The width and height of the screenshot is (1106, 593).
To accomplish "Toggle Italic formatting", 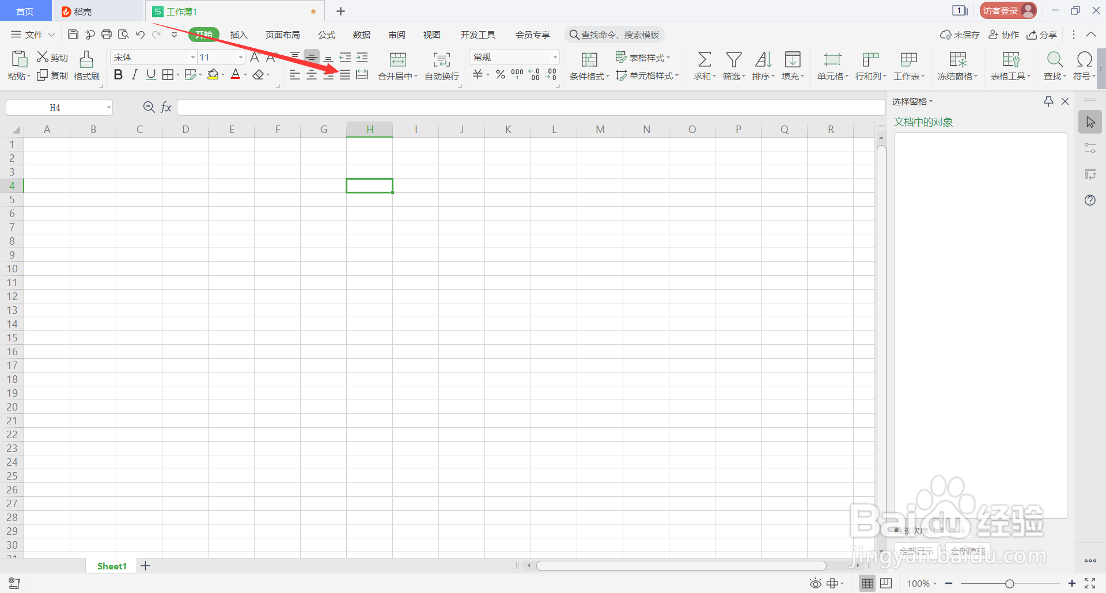I will (134, 74).
